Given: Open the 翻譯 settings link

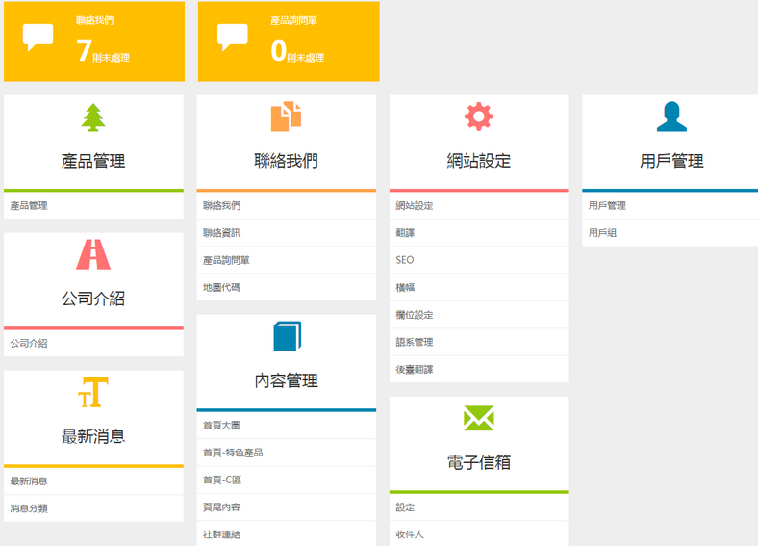Looking at the screenshot, I should 405,233.
